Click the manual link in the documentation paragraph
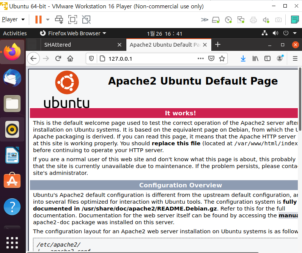Screen dimensions: 302x253 point(288,215)
